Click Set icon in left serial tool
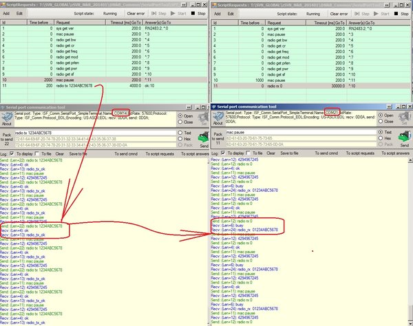This screenshot has width=413, height=326. pyautogui.click(x=203, y=119)
